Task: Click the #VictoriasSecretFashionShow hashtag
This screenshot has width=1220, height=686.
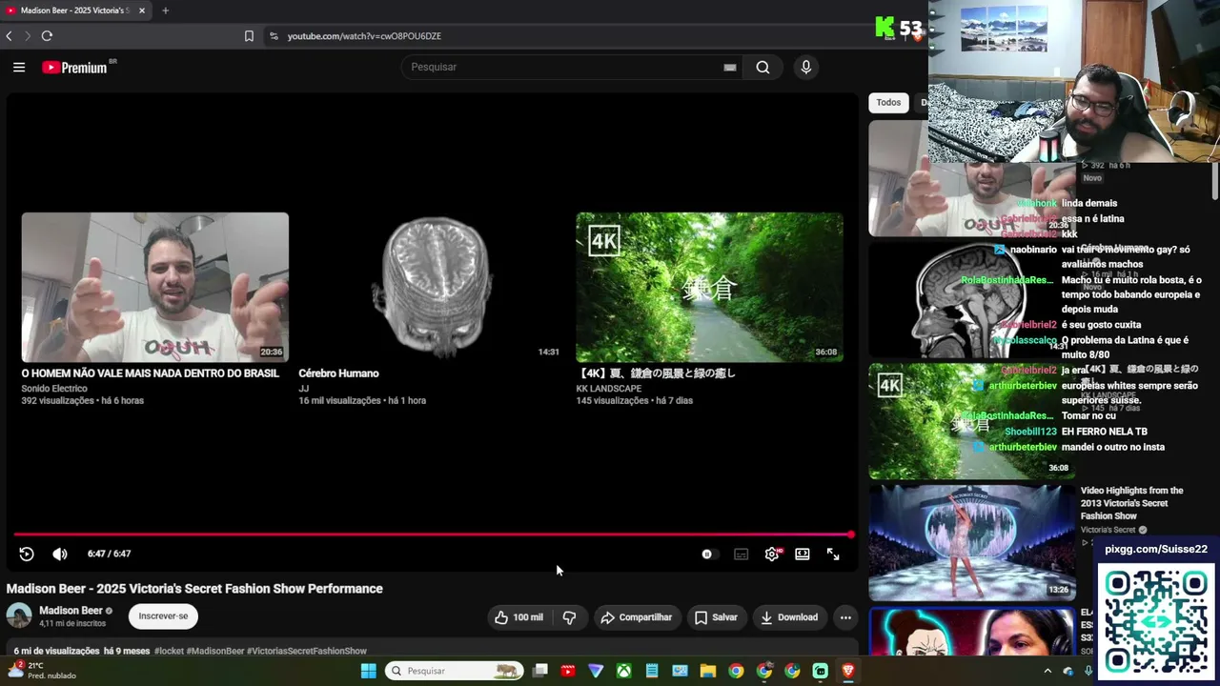Action: point(307,651)
